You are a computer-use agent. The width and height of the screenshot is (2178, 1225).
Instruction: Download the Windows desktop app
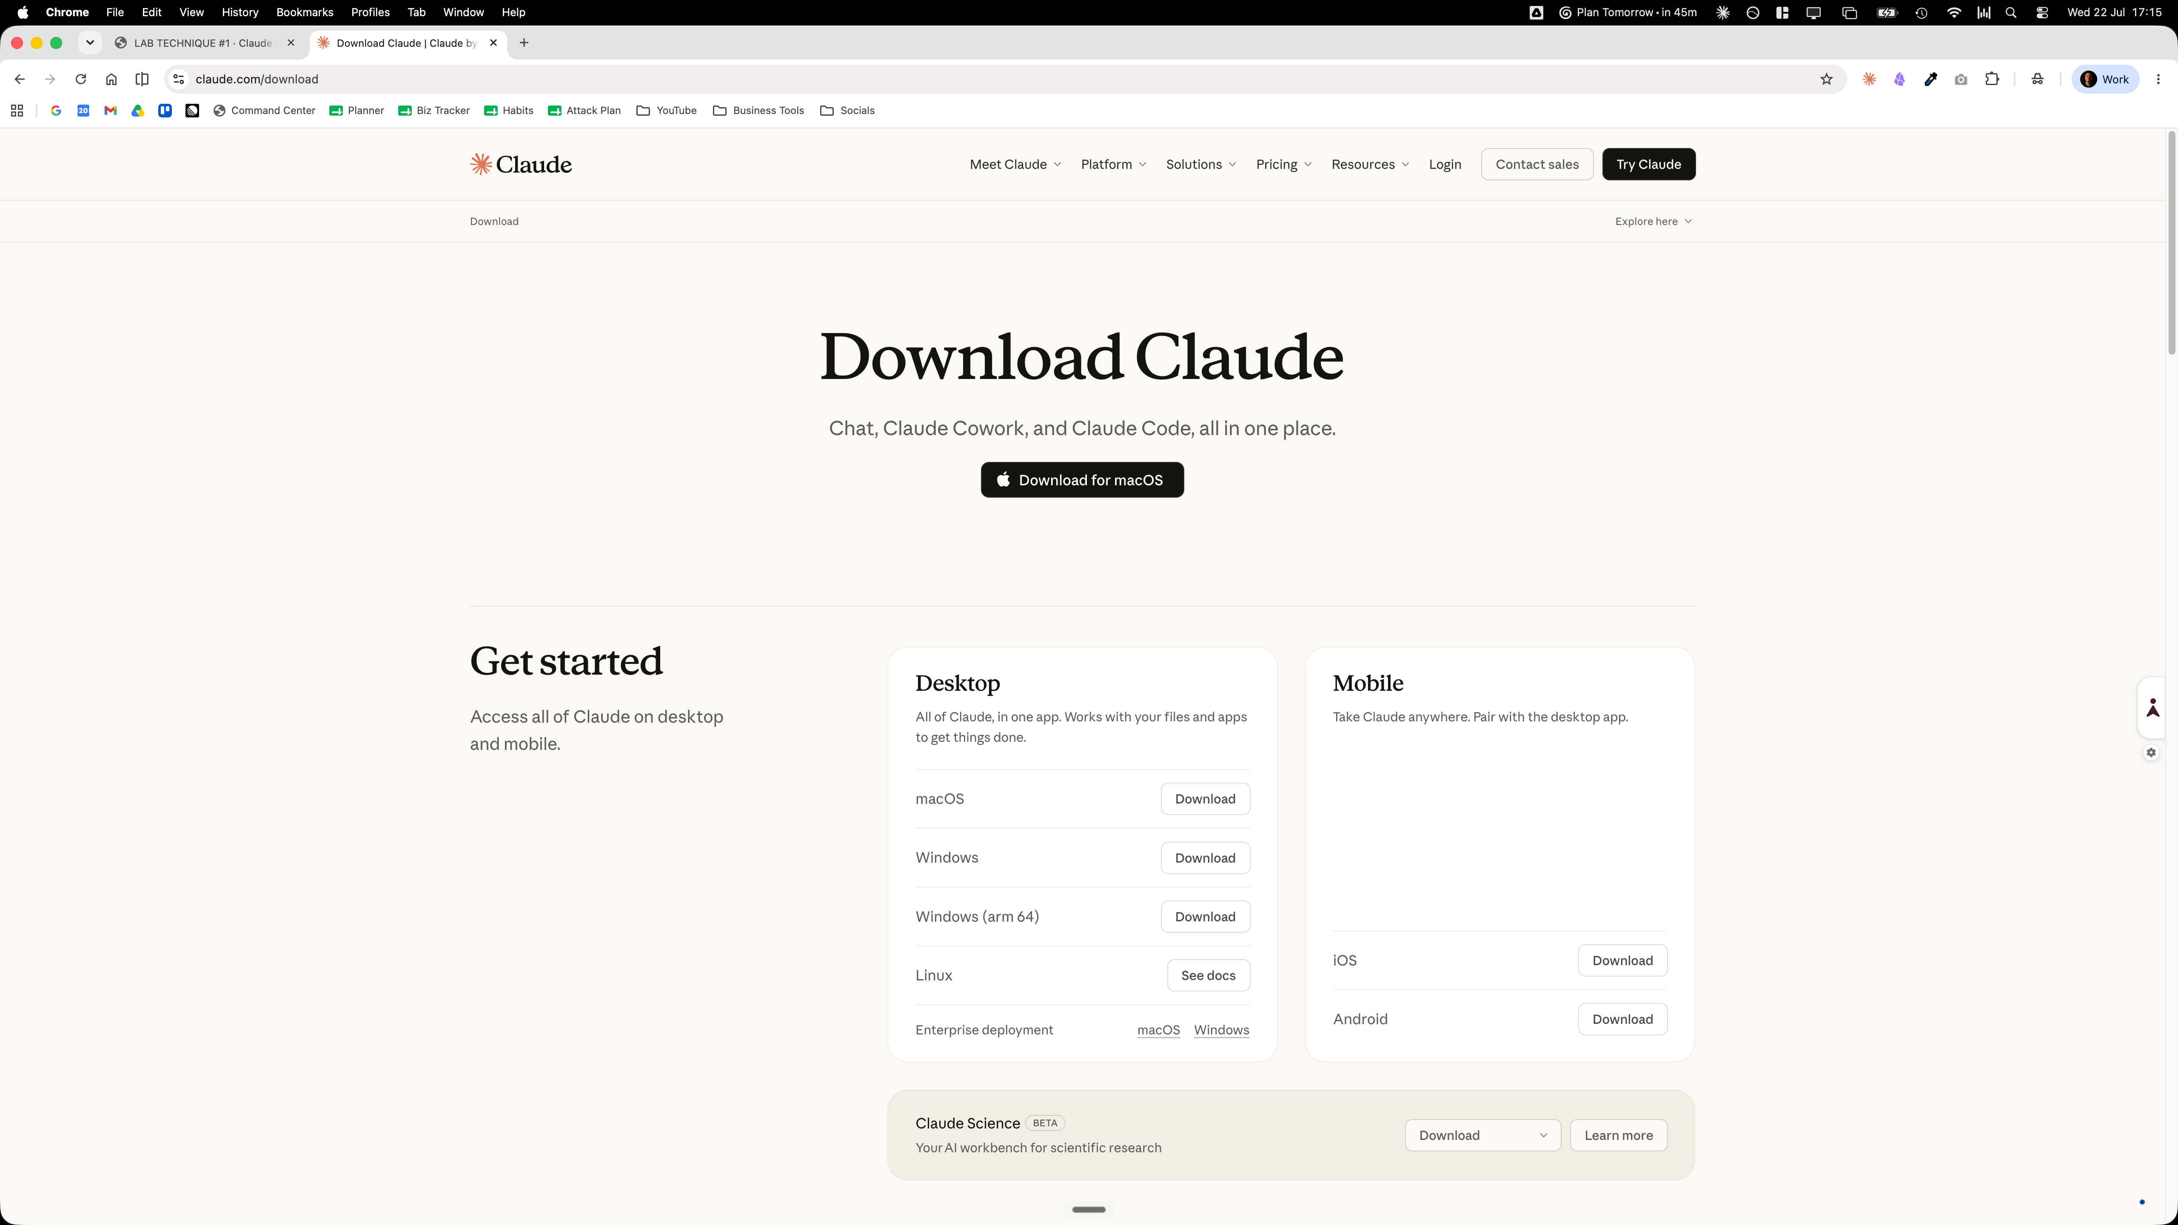coord(1205,858)
